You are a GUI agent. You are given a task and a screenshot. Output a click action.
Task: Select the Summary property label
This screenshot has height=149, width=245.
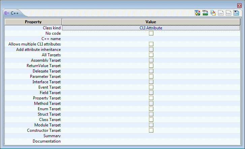[x=52, y=136]
